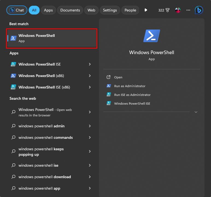Click the PowerShell icon in best match row
The image size is (211, 197).
point(13,38)
